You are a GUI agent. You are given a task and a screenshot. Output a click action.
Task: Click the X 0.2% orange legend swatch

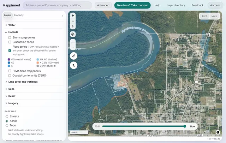38,62
